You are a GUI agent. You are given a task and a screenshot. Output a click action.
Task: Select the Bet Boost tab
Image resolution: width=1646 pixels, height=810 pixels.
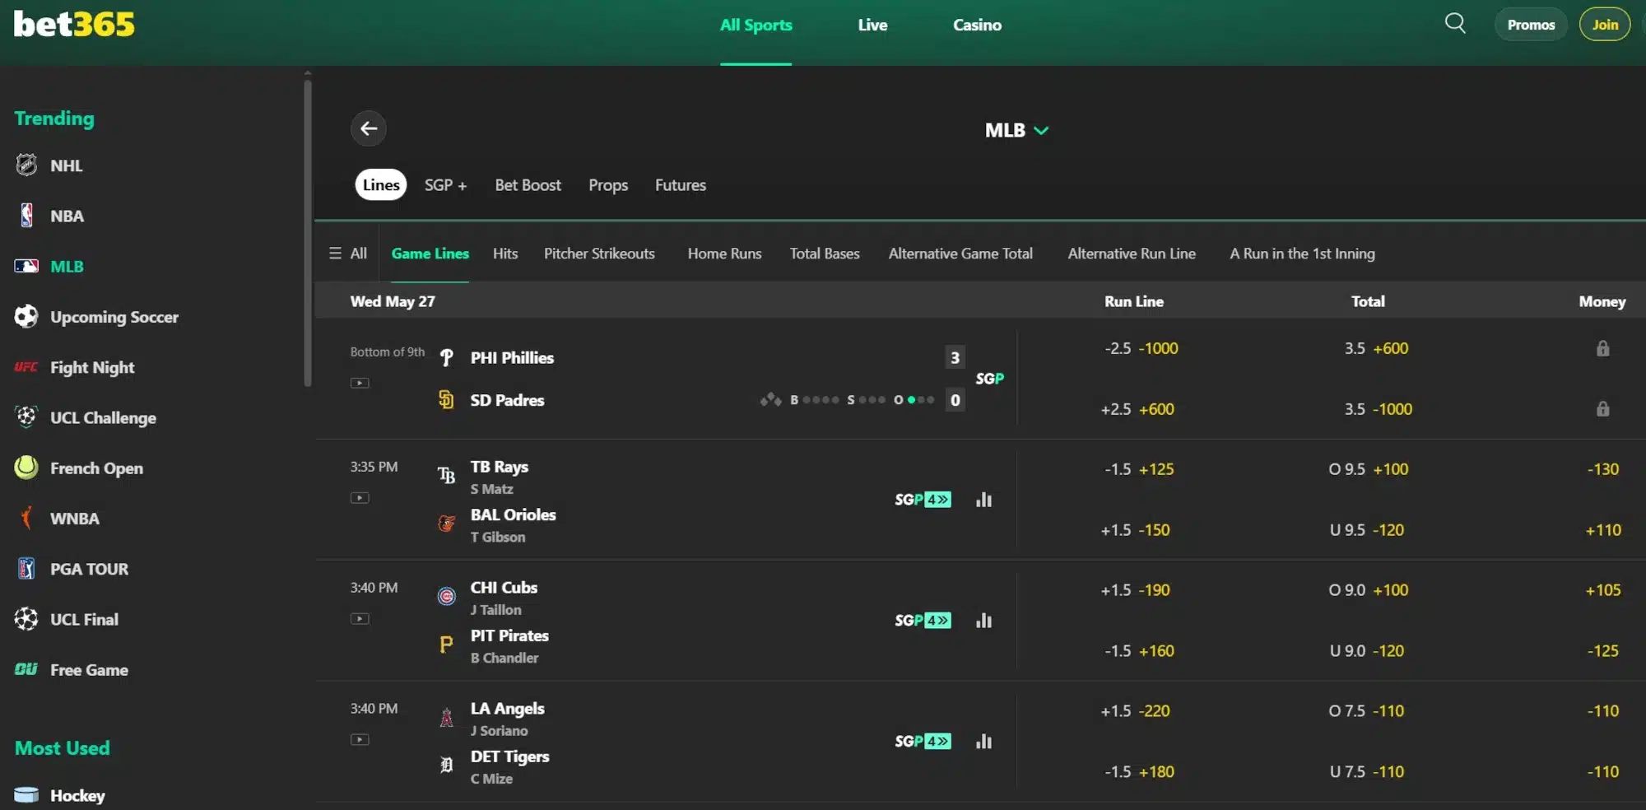[528, 185]
